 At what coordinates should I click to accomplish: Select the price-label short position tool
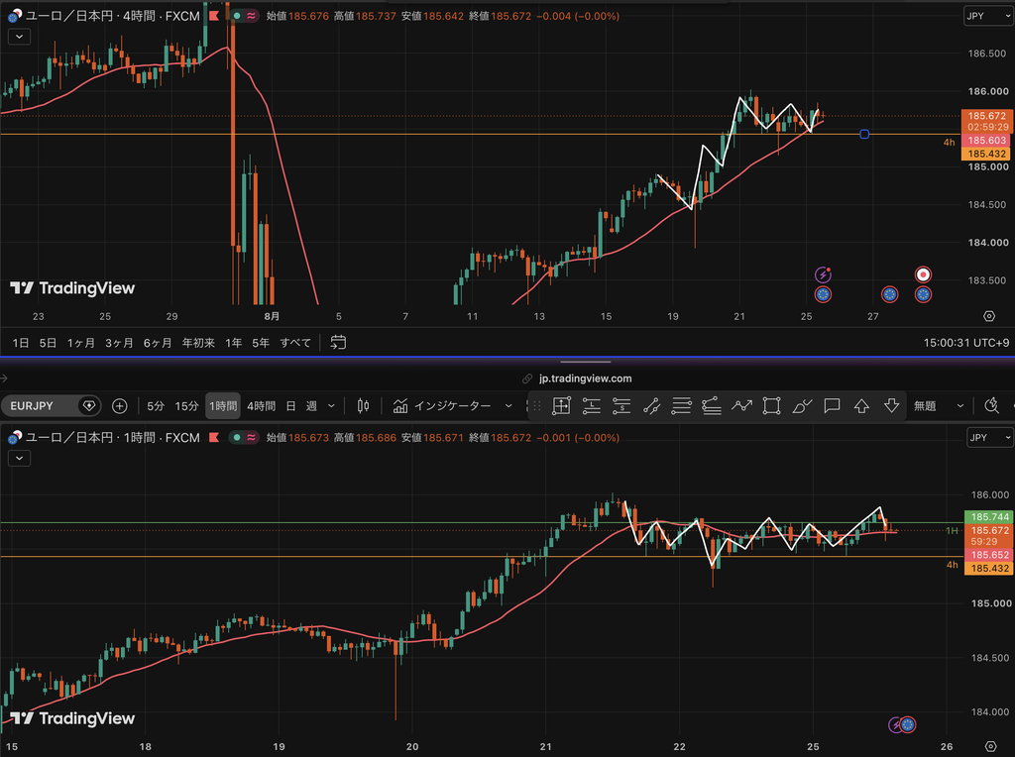[x=621, y=405]
